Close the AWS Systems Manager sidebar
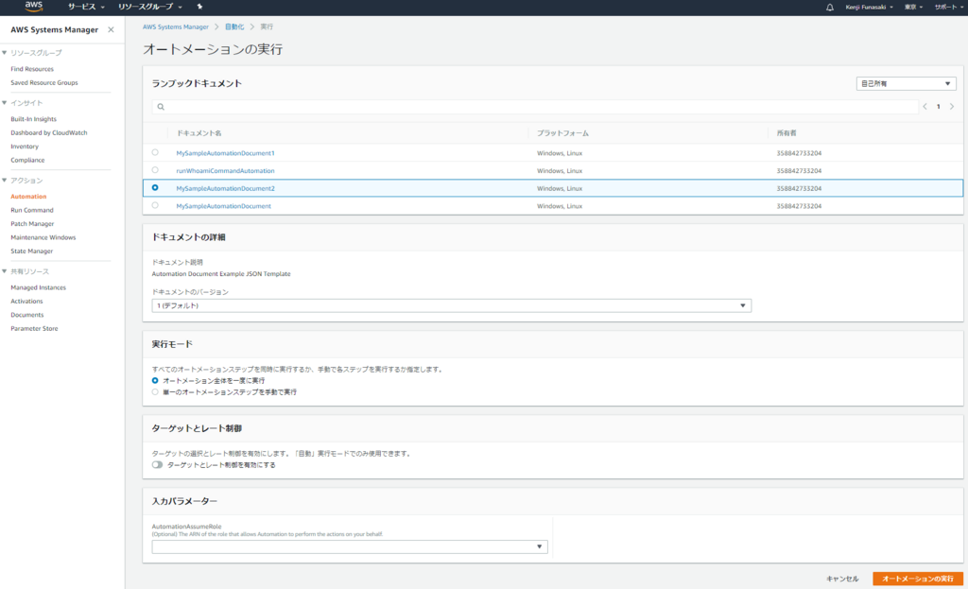The width and height of the screenshot is (968, 589). [x=111, y=29]
